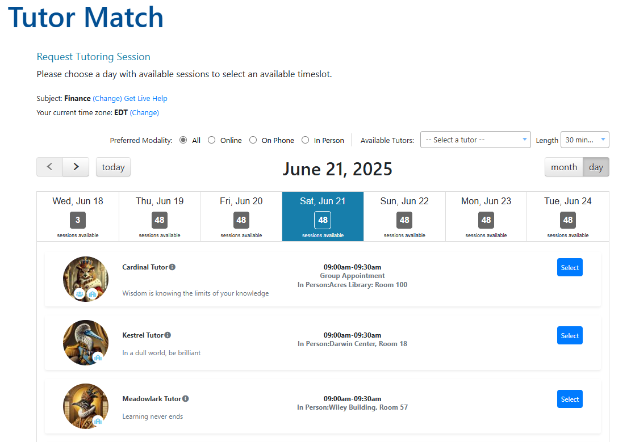This screenshot has width=631, height=442.
Task: Click Meadowlark Tutor's avatar picture
Action: (86, 406)
